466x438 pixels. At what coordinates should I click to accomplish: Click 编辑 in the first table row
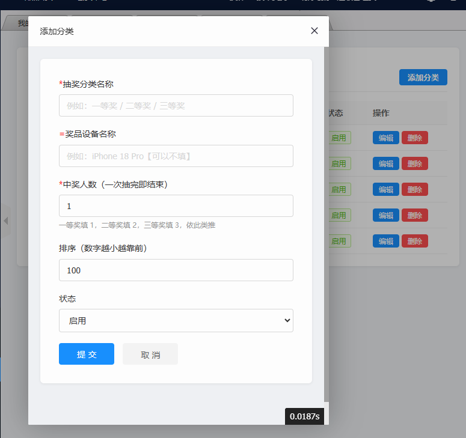coord(386,138)
